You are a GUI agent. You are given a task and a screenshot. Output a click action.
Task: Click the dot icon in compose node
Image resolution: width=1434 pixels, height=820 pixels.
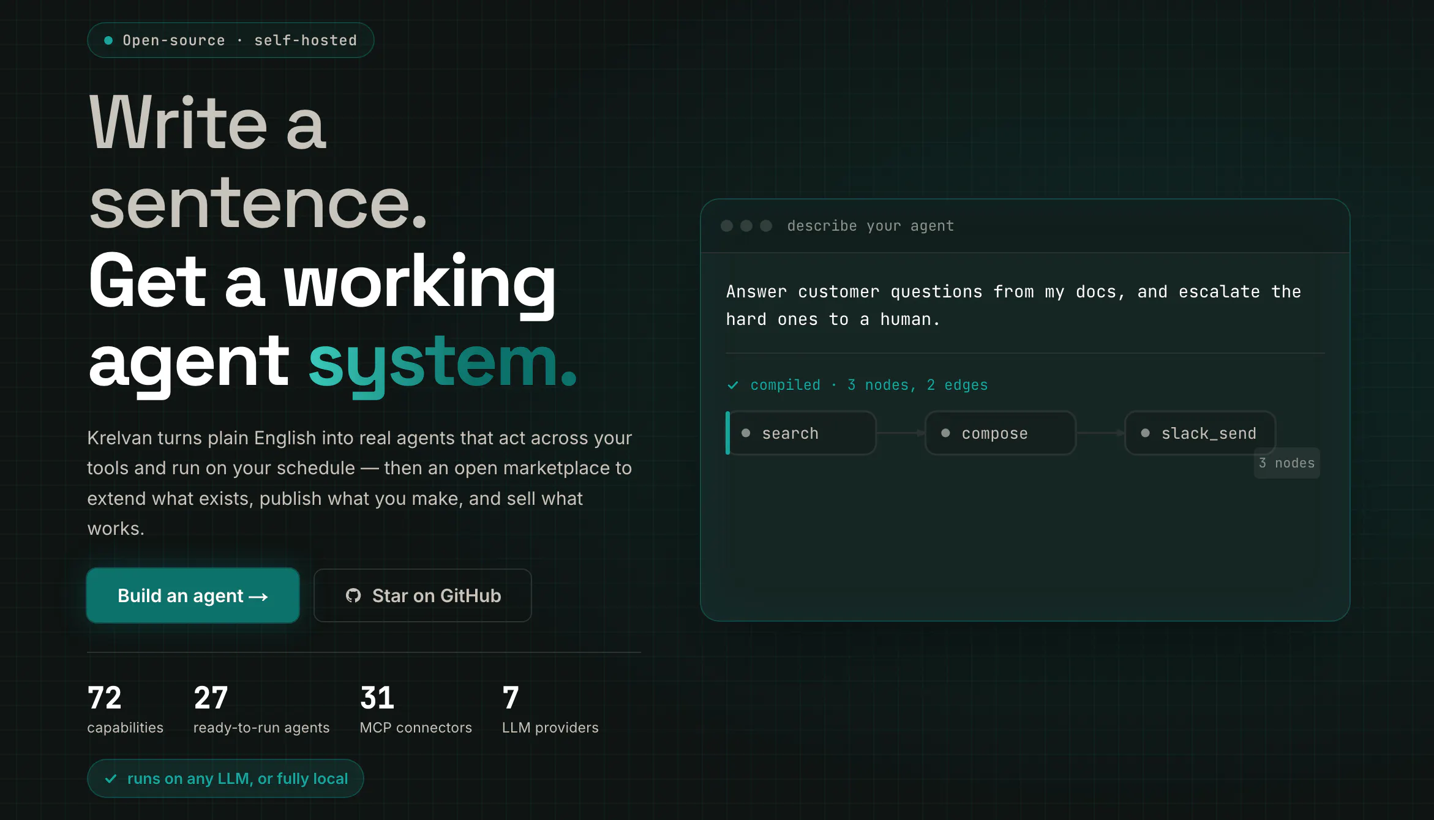[x=945, y=433]
